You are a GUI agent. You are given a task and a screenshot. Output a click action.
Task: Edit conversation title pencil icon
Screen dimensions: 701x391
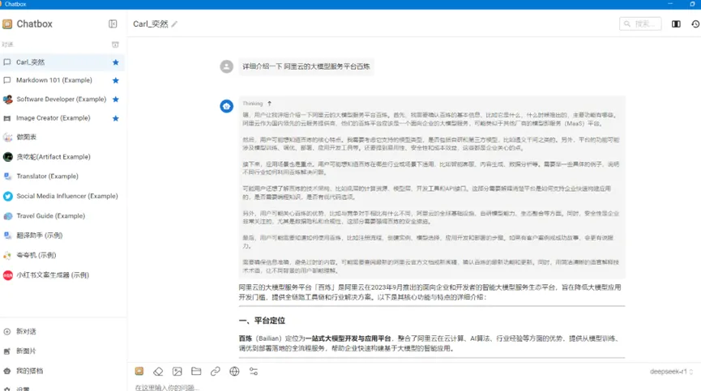pyautogui.click(x=174, y=24)
